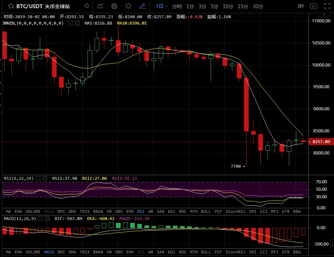Expand the 1日 interval dropdown

click(x=161, y=6)
